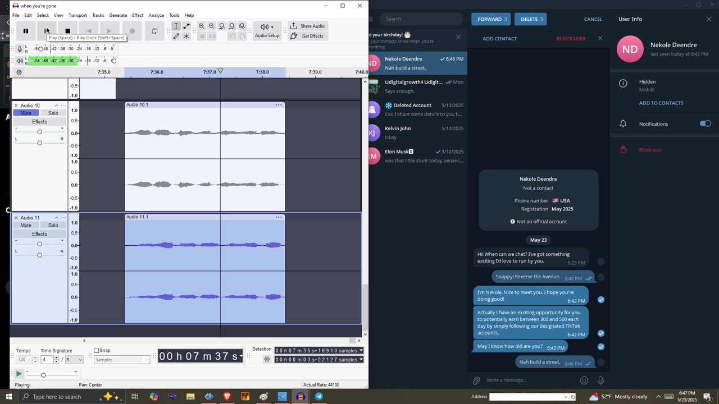The image size is (719, 404).
Task: Close the Audio 10 track
Action: (x=16, y=105)
